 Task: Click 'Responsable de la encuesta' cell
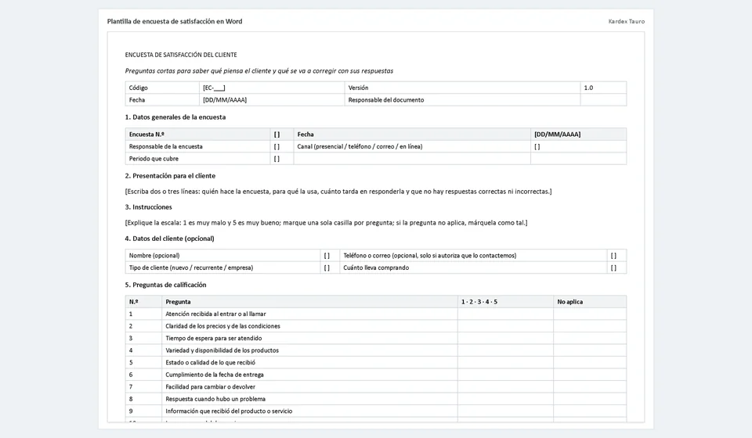[197, 146]
